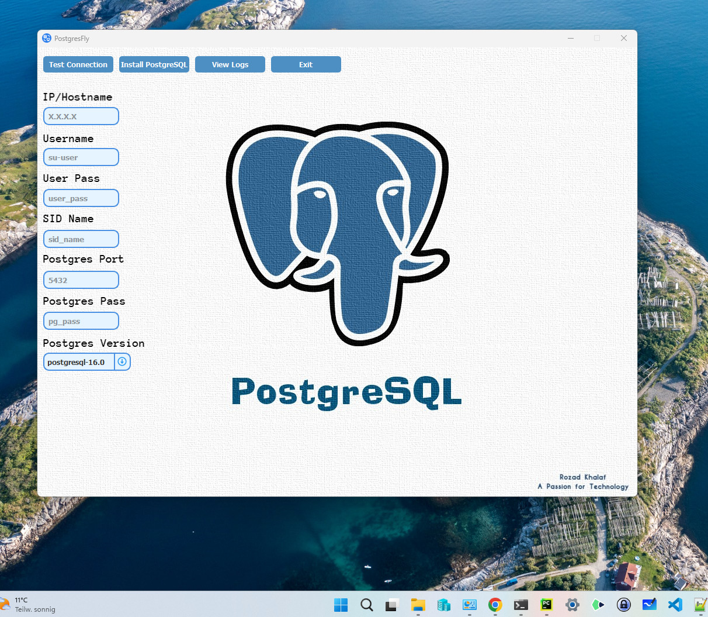Image resolution: width=708 pixels, height=617 pixels.
Task: Click the PostgresFly title bar app icon
Action: [47, 38]
